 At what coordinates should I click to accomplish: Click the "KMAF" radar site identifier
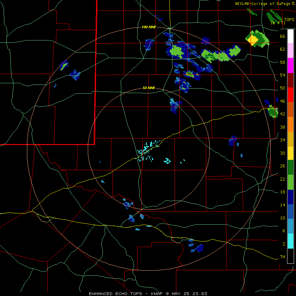click(157, 294)
